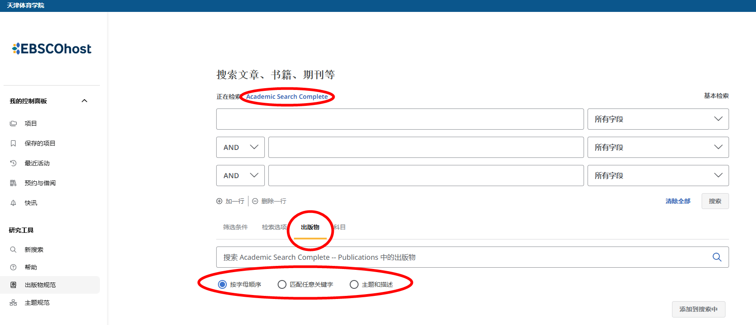
Task: Click the new search magnifier icon
Action: click(x=13, y=250)
